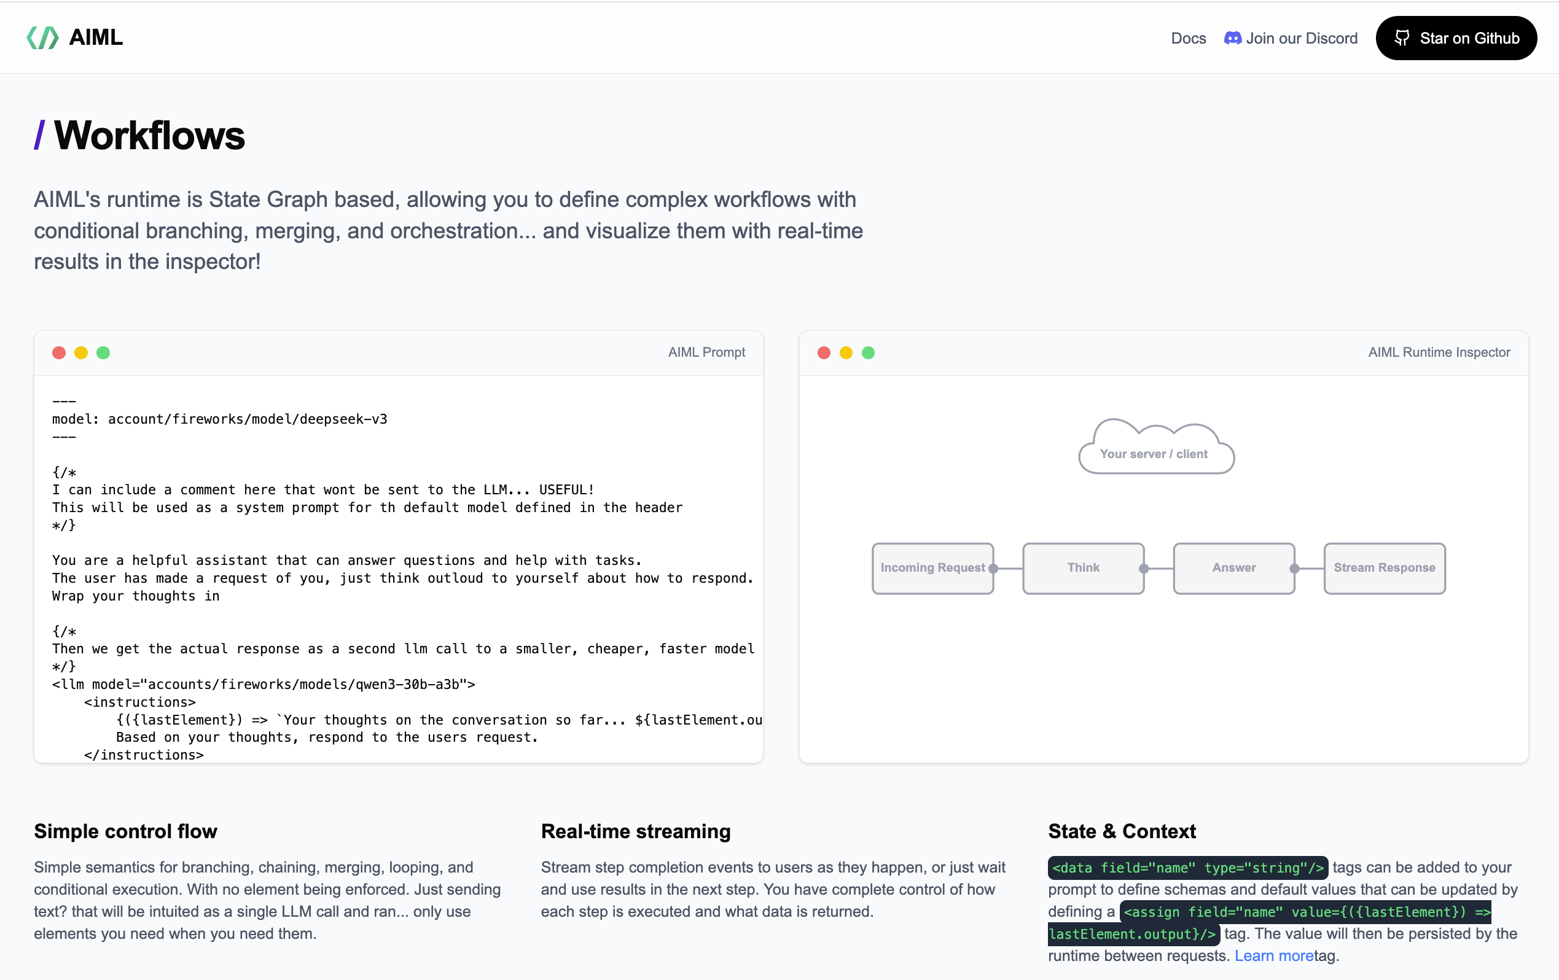Viewport: 1559px width, 980px height.
Task: Click the yellow dot in Runtime Inspector window
Action: click(x=846, y=353)
